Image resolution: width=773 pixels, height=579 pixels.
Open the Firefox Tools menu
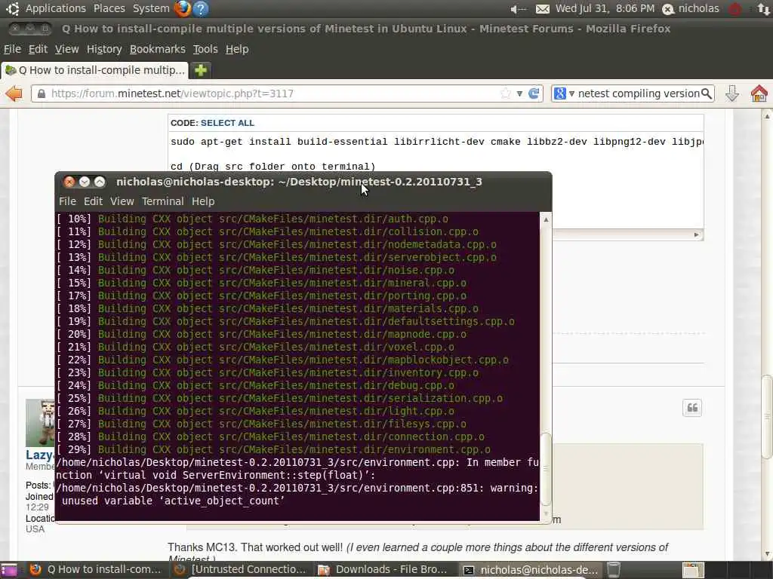205,49
